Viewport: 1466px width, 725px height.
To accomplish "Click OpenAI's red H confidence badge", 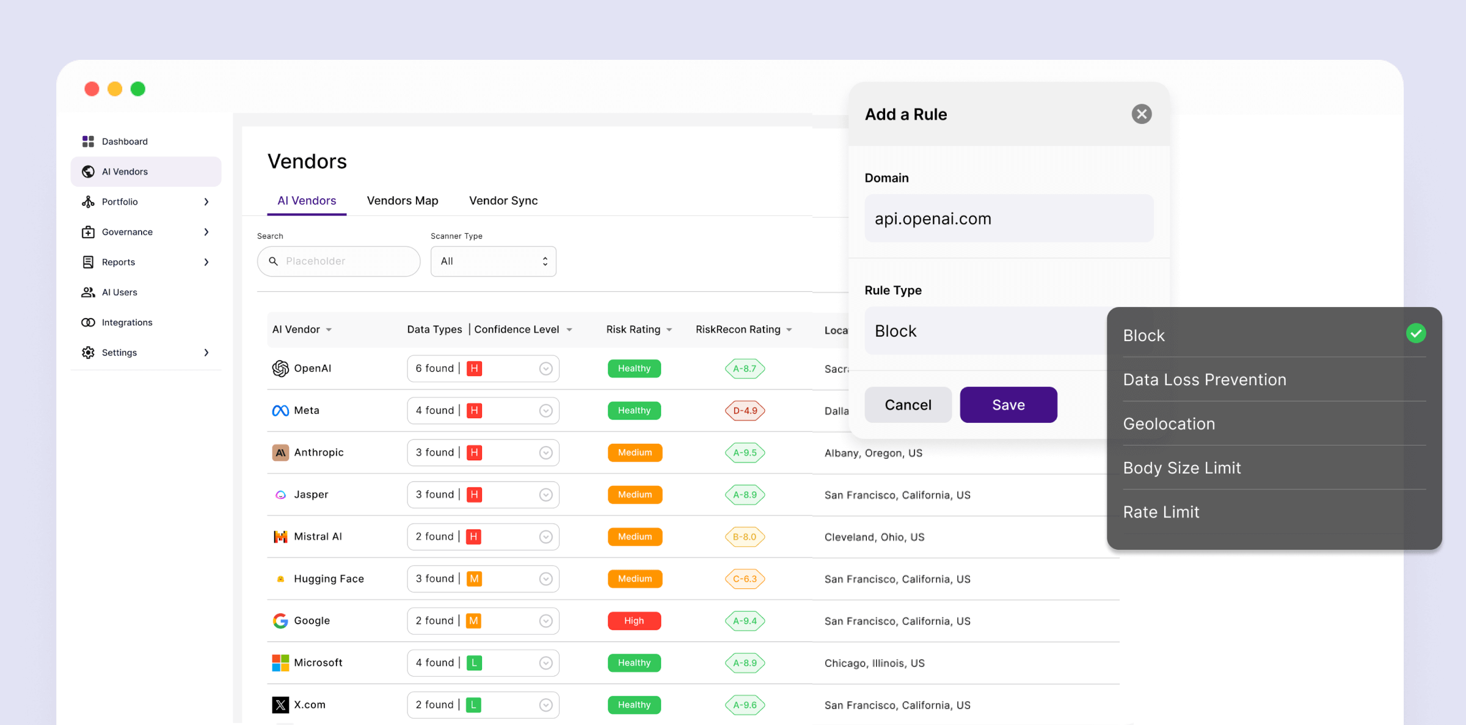I will coord(474,369).
